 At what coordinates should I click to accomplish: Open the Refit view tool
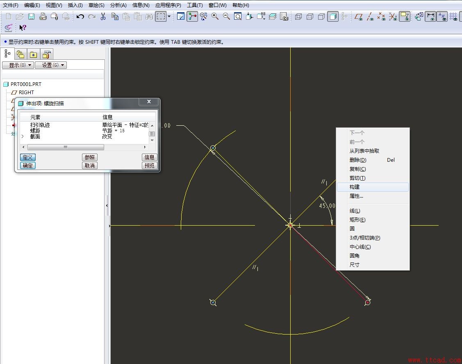coord(238,17)
